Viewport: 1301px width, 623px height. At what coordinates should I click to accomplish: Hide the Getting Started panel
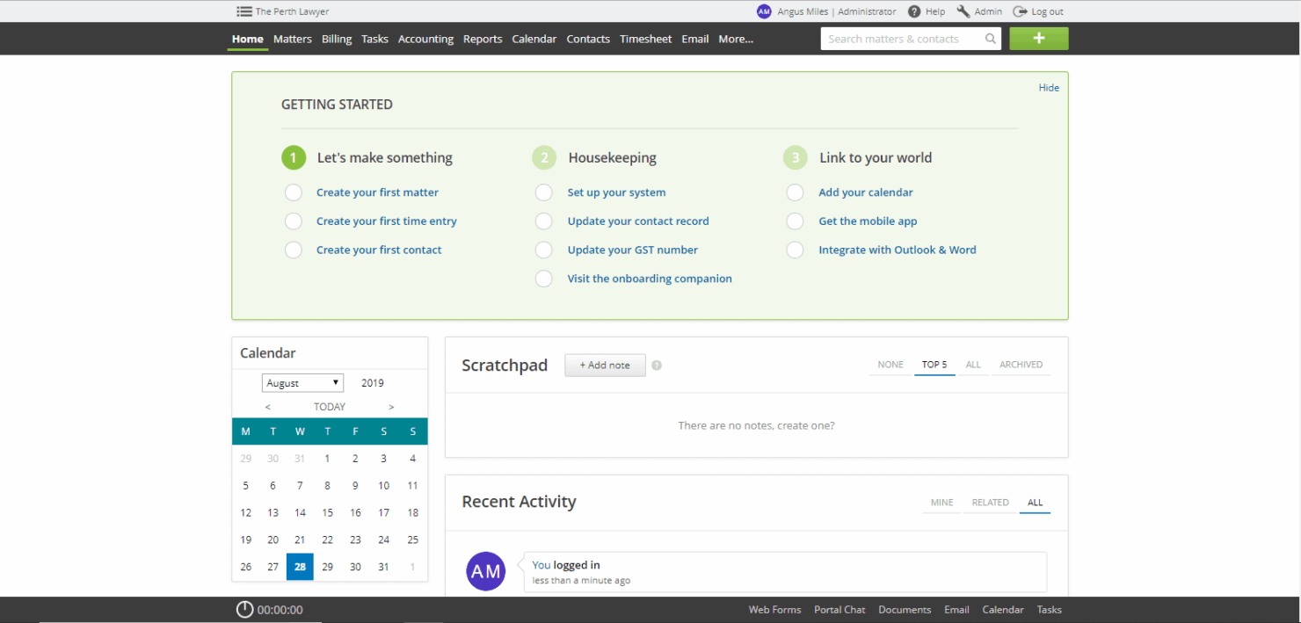click(1049, 88)
